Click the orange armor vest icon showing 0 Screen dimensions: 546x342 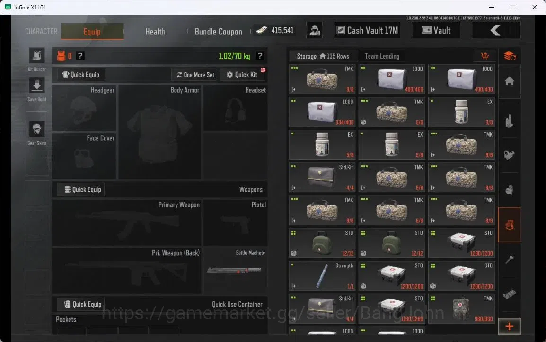(x=61, y=56)
